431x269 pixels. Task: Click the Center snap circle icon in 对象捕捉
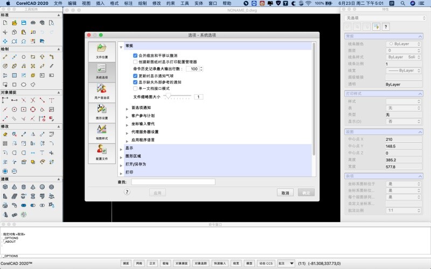click(x=15, y=109)
